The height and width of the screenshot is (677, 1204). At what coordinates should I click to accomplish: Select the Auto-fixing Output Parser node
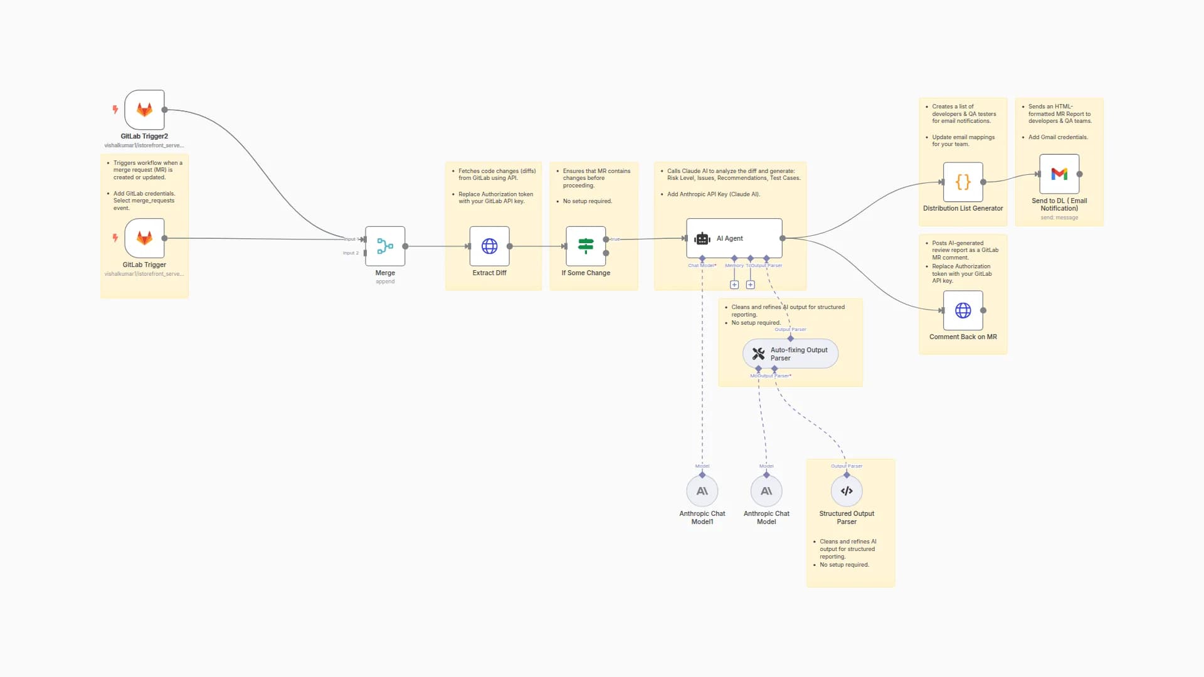(x=790, y=354)
